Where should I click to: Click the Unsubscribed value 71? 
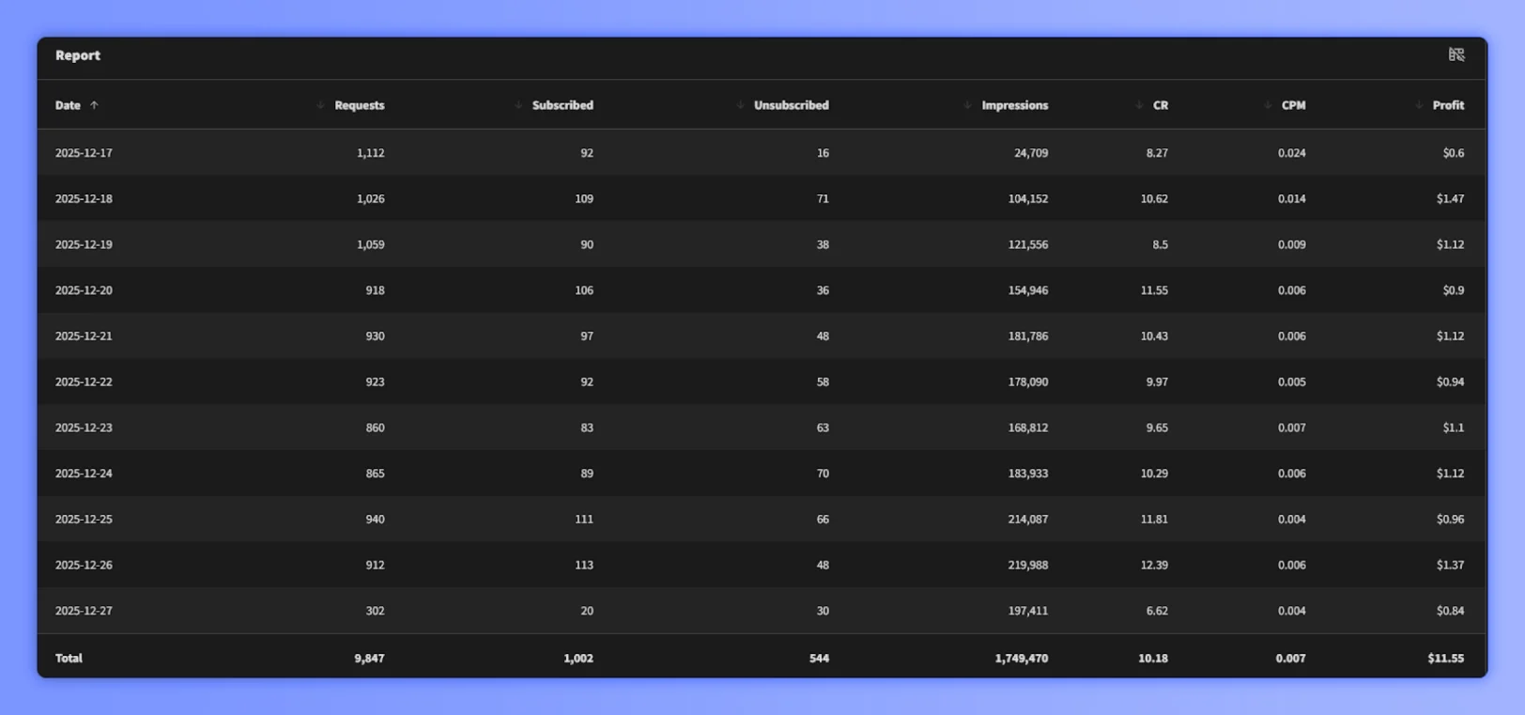823,199
